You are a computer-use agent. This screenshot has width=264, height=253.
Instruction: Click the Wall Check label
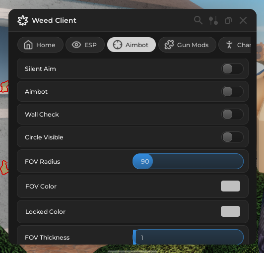pyautogui.click(x=42, y=115)
